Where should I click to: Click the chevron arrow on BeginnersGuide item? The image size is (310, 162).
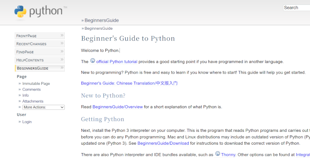coord(62,67)
